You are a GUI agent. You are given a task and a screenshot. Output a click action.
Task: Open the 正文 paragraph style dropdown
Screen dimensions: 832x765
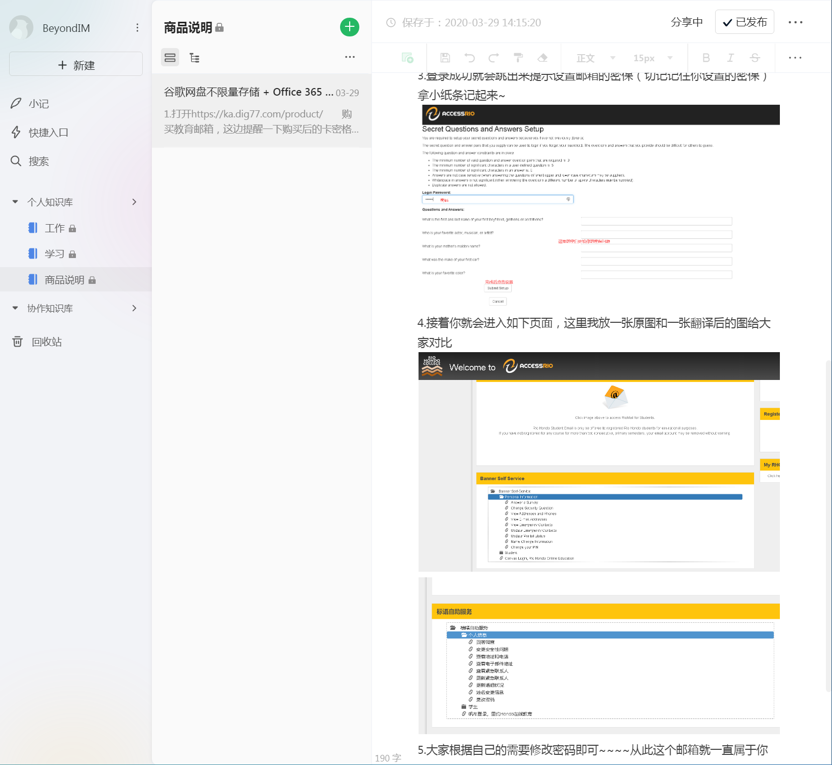pos(595,58)
